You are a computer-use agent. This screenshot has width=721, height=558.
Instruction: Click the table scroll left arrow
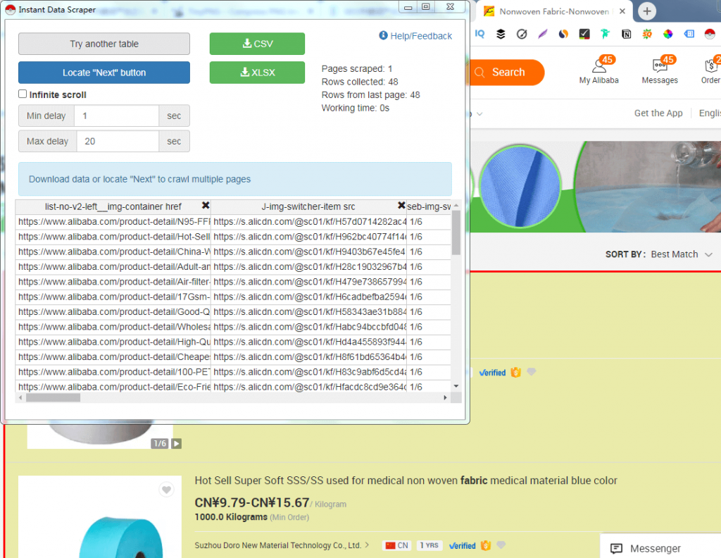tap(20, 397)
